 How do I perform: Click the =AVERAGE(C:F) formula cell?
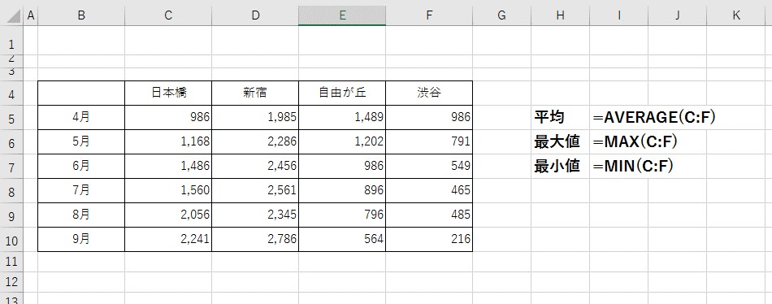pyautogui.click(x=654, y=117)
